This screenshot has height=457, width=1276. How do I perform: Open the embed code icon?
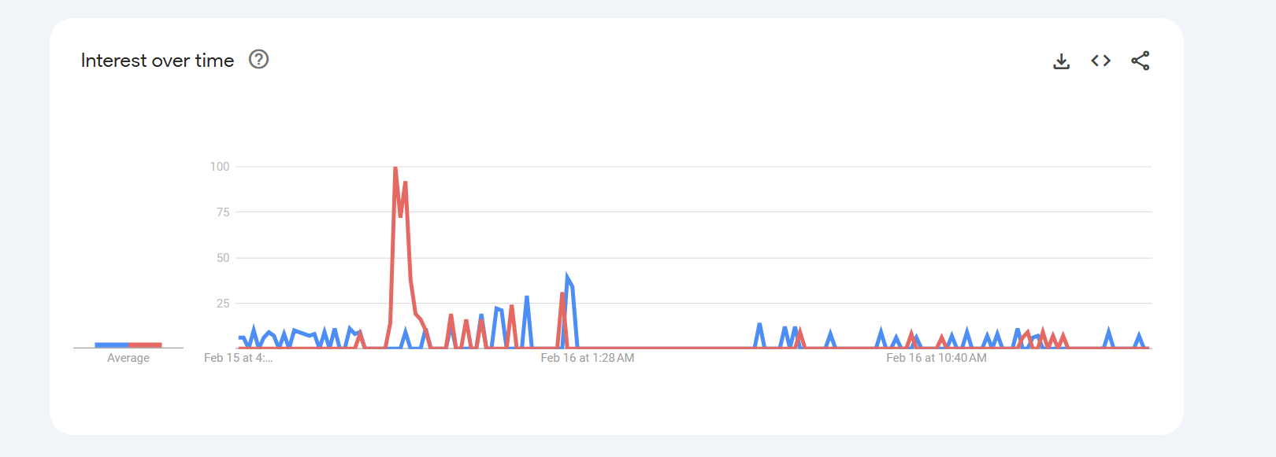point(1100,61)
